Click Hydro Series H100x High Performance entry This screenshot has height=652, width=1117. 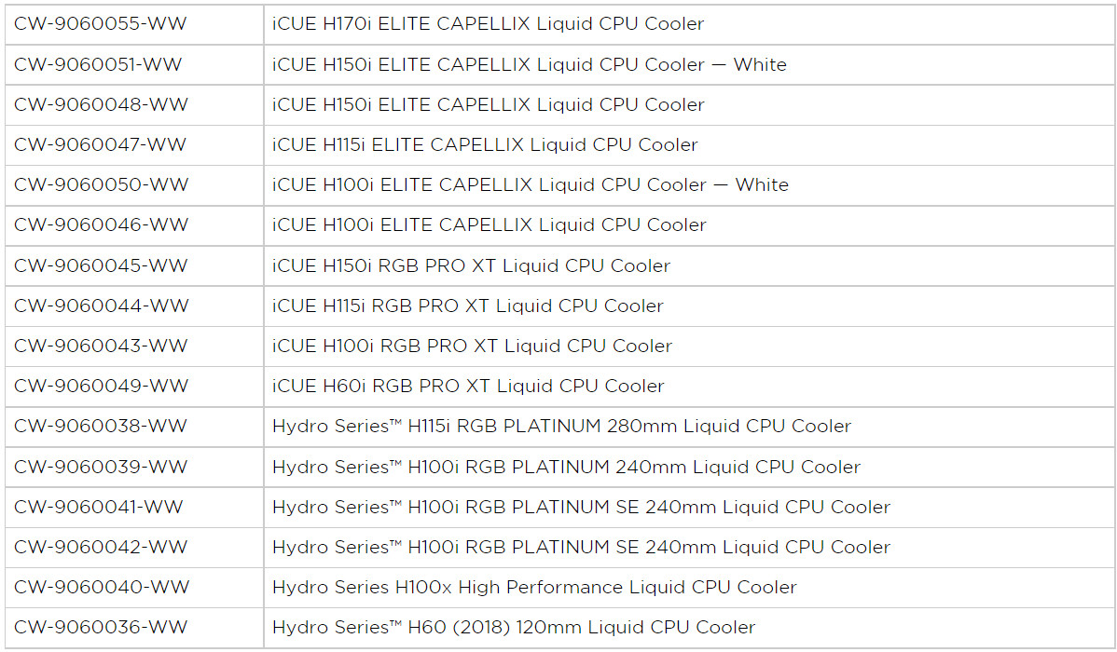(534, 587)
